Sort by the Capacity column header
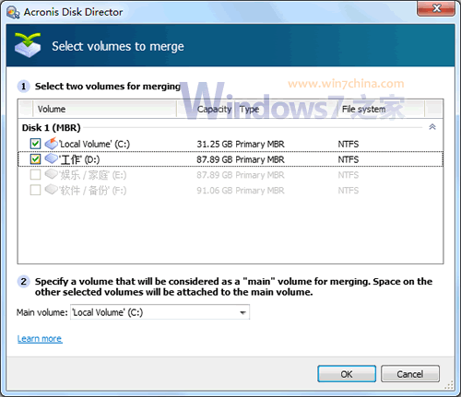Viewport: 461px width, 397px height. click(207, 109)
